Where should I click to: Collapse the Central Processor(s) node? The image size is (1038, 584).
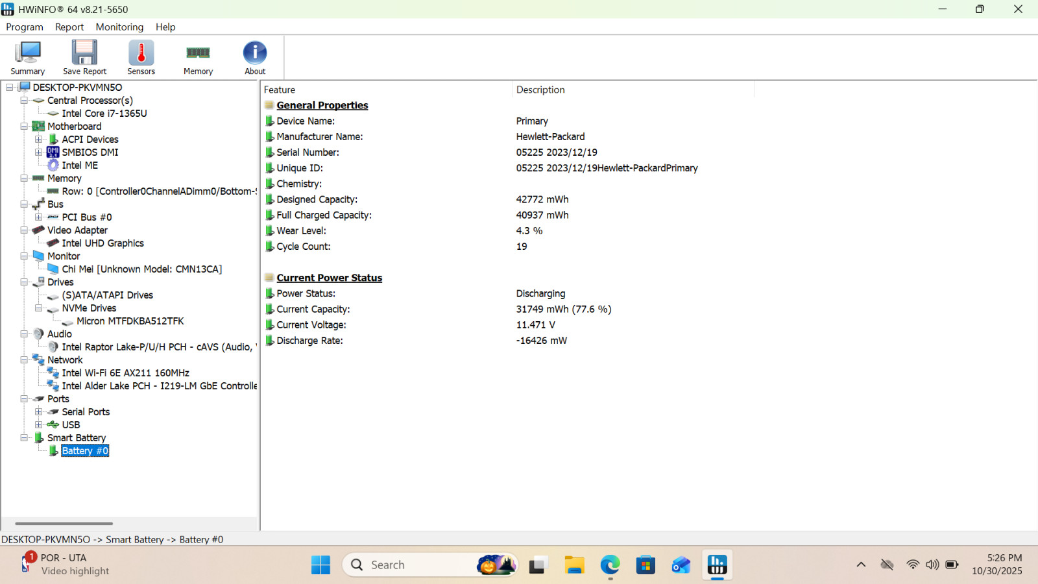(x=24, y=101)
